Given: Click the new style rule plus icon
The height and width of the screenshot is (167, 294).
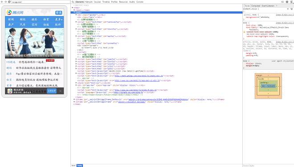Looking at the screenshot, I should pos(288,9).
